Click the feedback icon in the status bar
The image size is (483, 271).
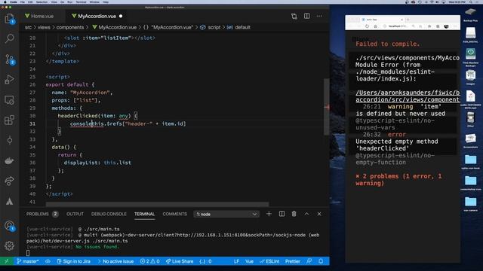pos(309,261)
